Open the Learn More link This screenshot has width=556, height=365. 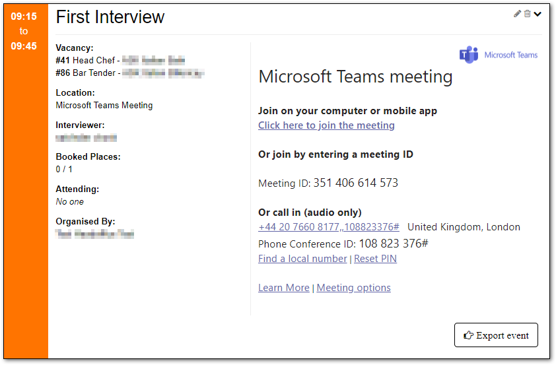283,288
